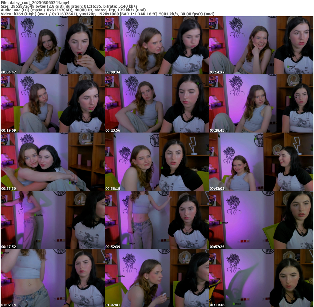
Task: Select the thumbnail stamped 01:07:01
Action: point(157,278)
